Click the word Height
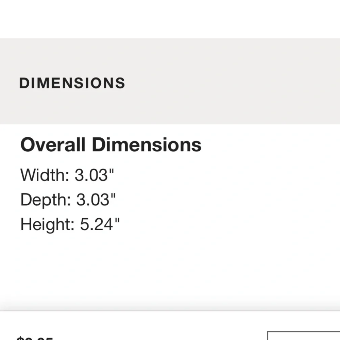The image size is (340, 340). 48,224
